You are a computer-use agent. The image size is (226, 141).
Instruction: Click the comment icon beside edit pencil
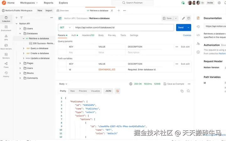pos(189,18)
